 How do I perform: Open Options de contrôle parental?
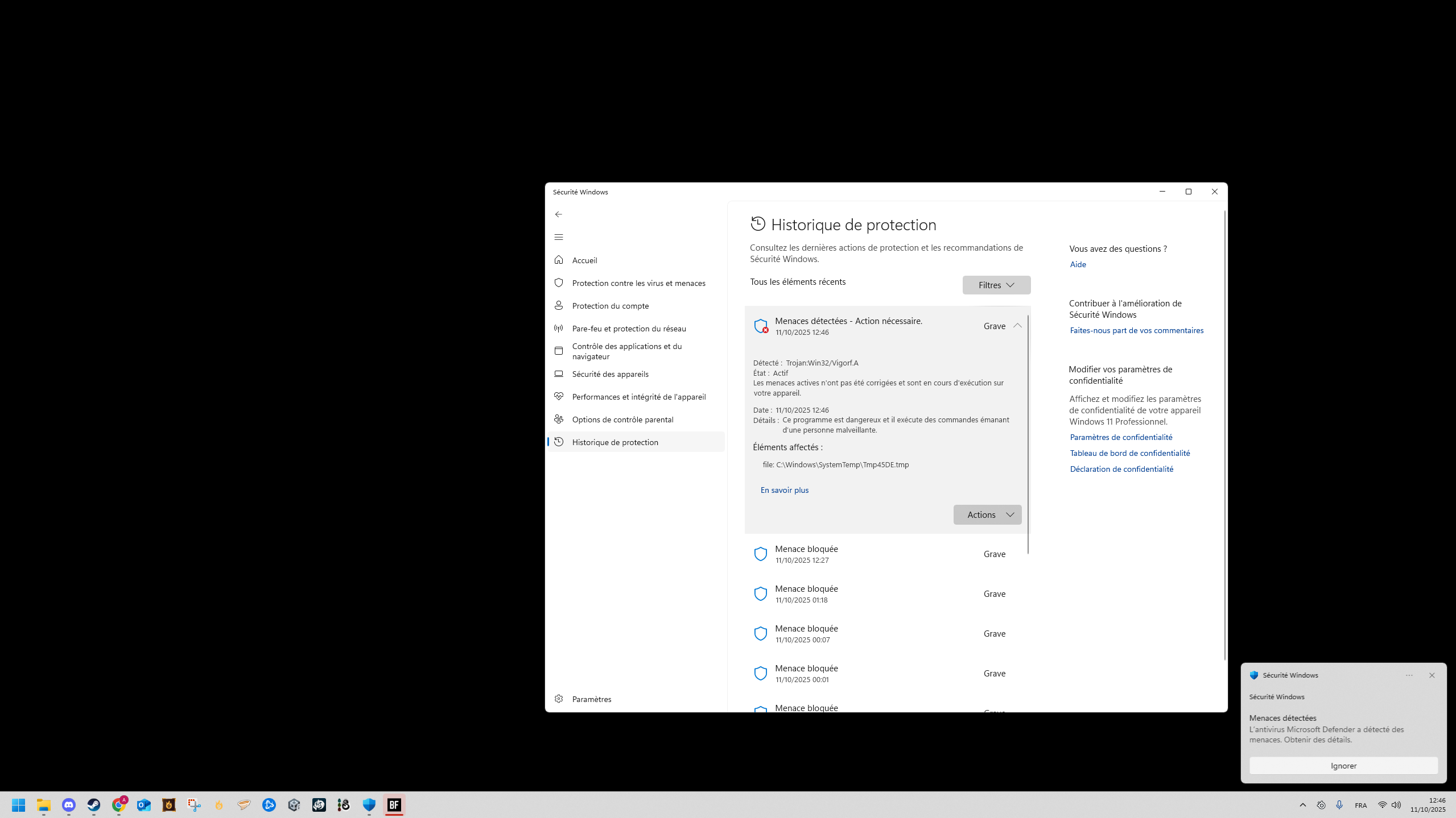pos(622,419)
